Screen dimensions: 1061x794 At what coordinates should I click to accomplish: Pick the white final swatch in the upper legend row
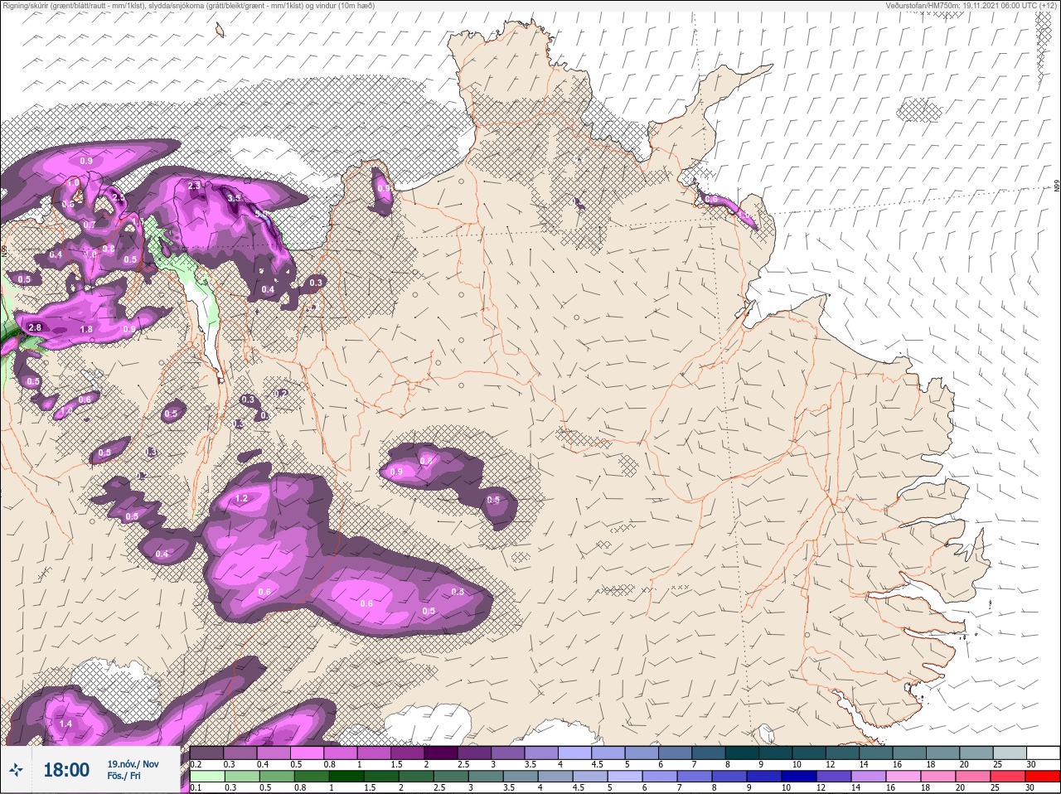click(1043, 753)
